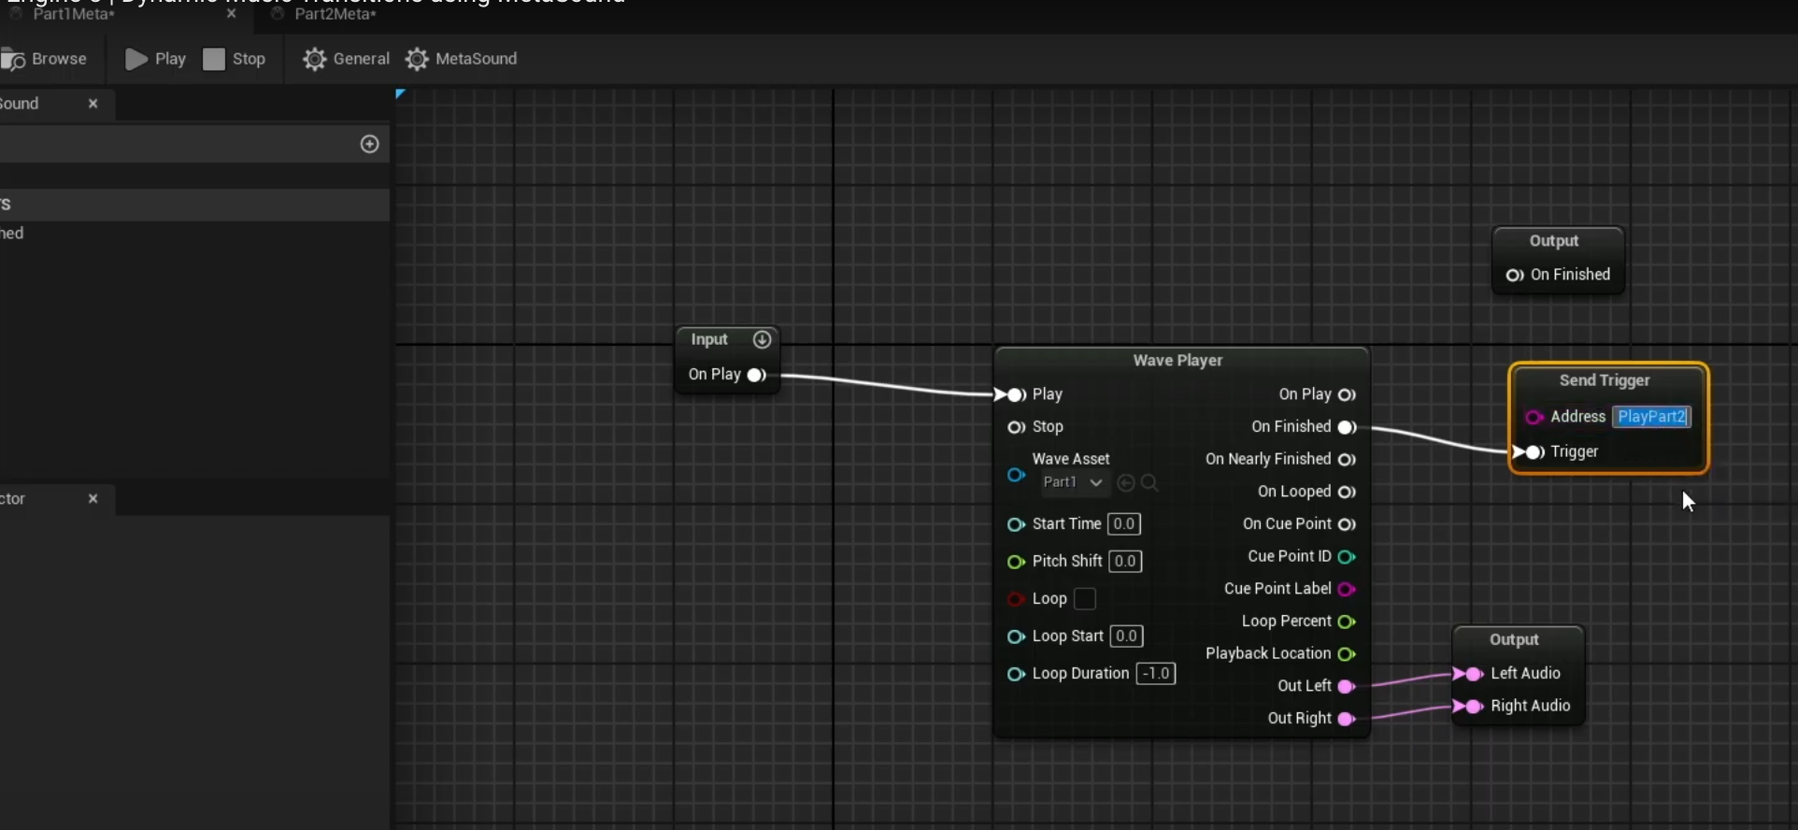Click the Pitch Shift value field
Screen dimensions: 1798x830
click(1125, 562)
